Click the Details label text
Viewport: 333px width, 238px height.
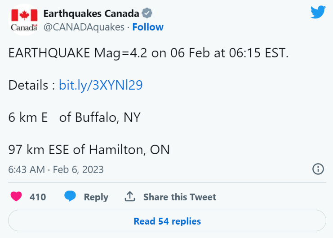28,85
